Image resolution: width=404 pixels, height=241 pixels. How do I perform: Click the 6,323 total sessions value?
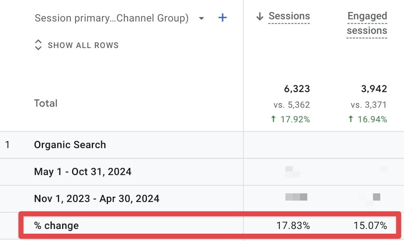coord(297,89)
